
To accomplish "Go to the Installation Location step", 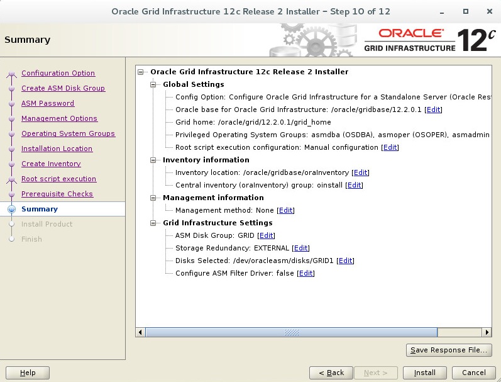I will pos(57,149).
